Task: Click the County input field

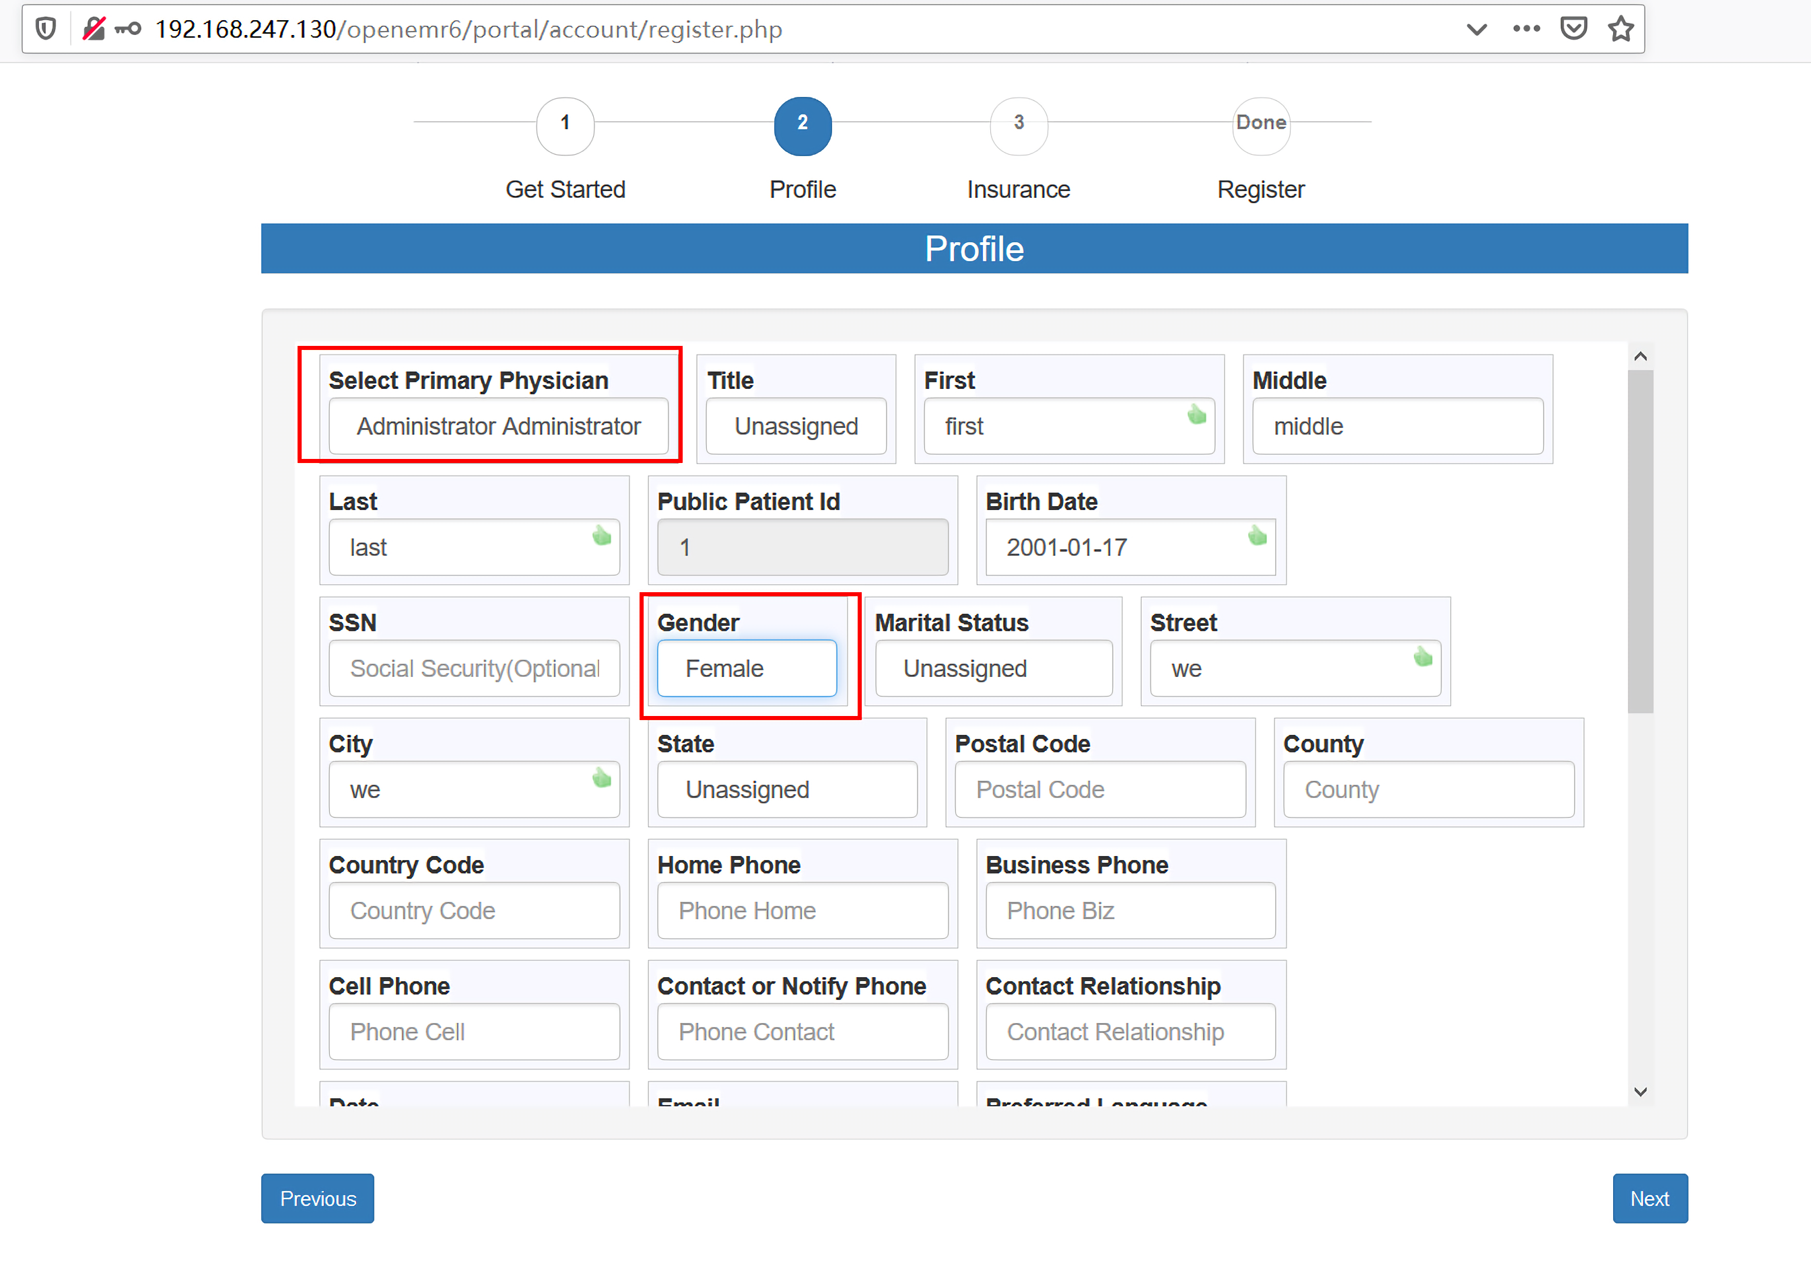Action: pos(1428,790)
